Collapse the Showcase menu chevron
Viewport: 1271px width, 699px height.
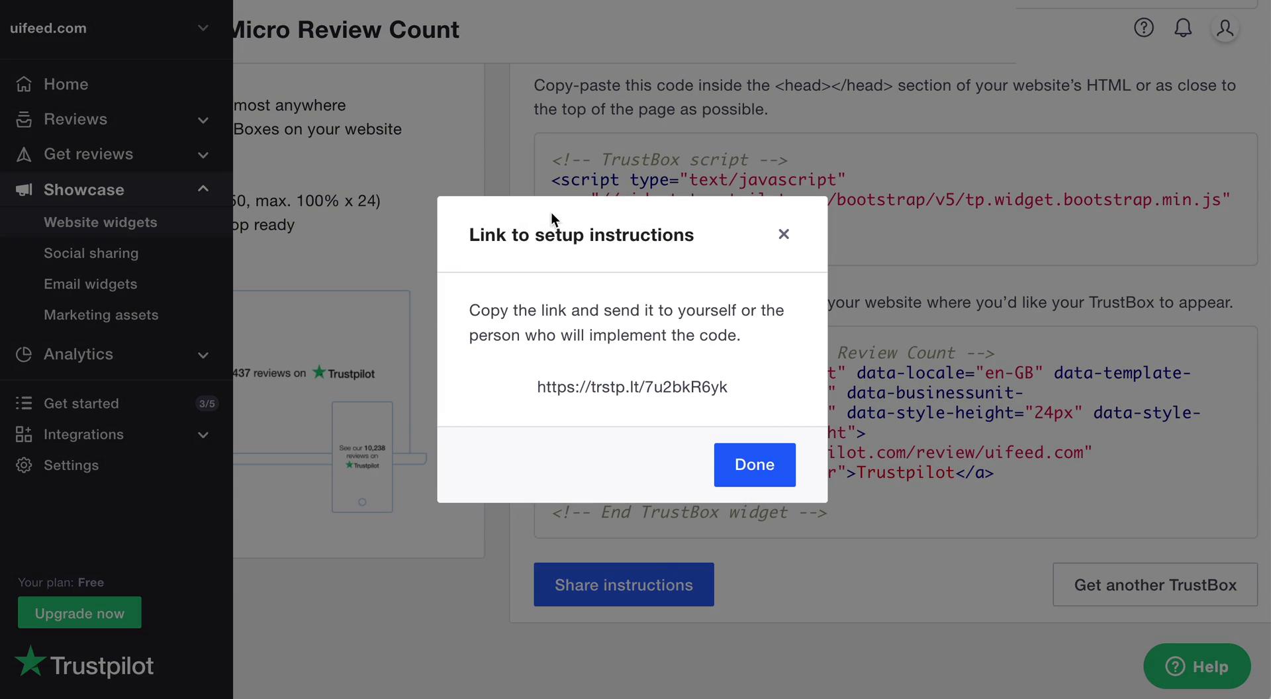[203, 189]
